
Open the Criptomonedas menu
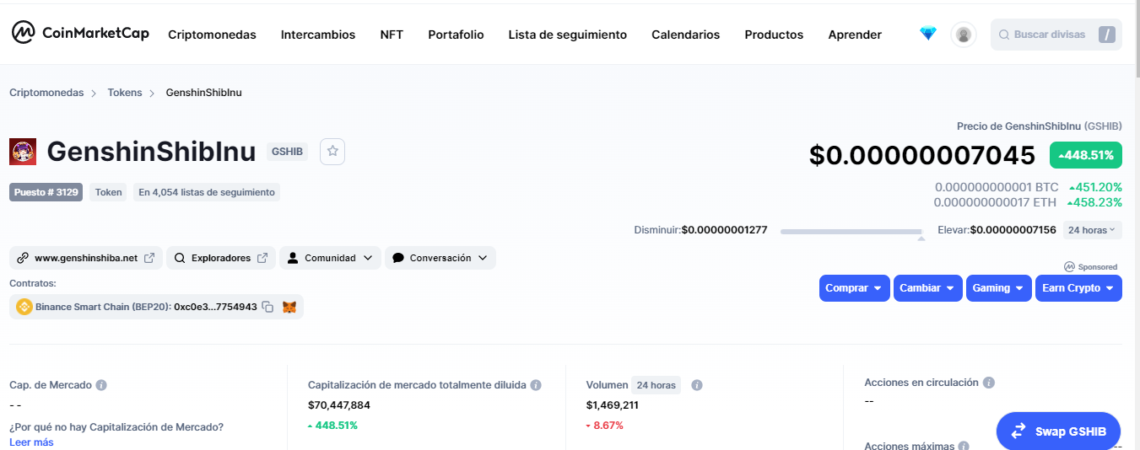[x=212, y=35]
